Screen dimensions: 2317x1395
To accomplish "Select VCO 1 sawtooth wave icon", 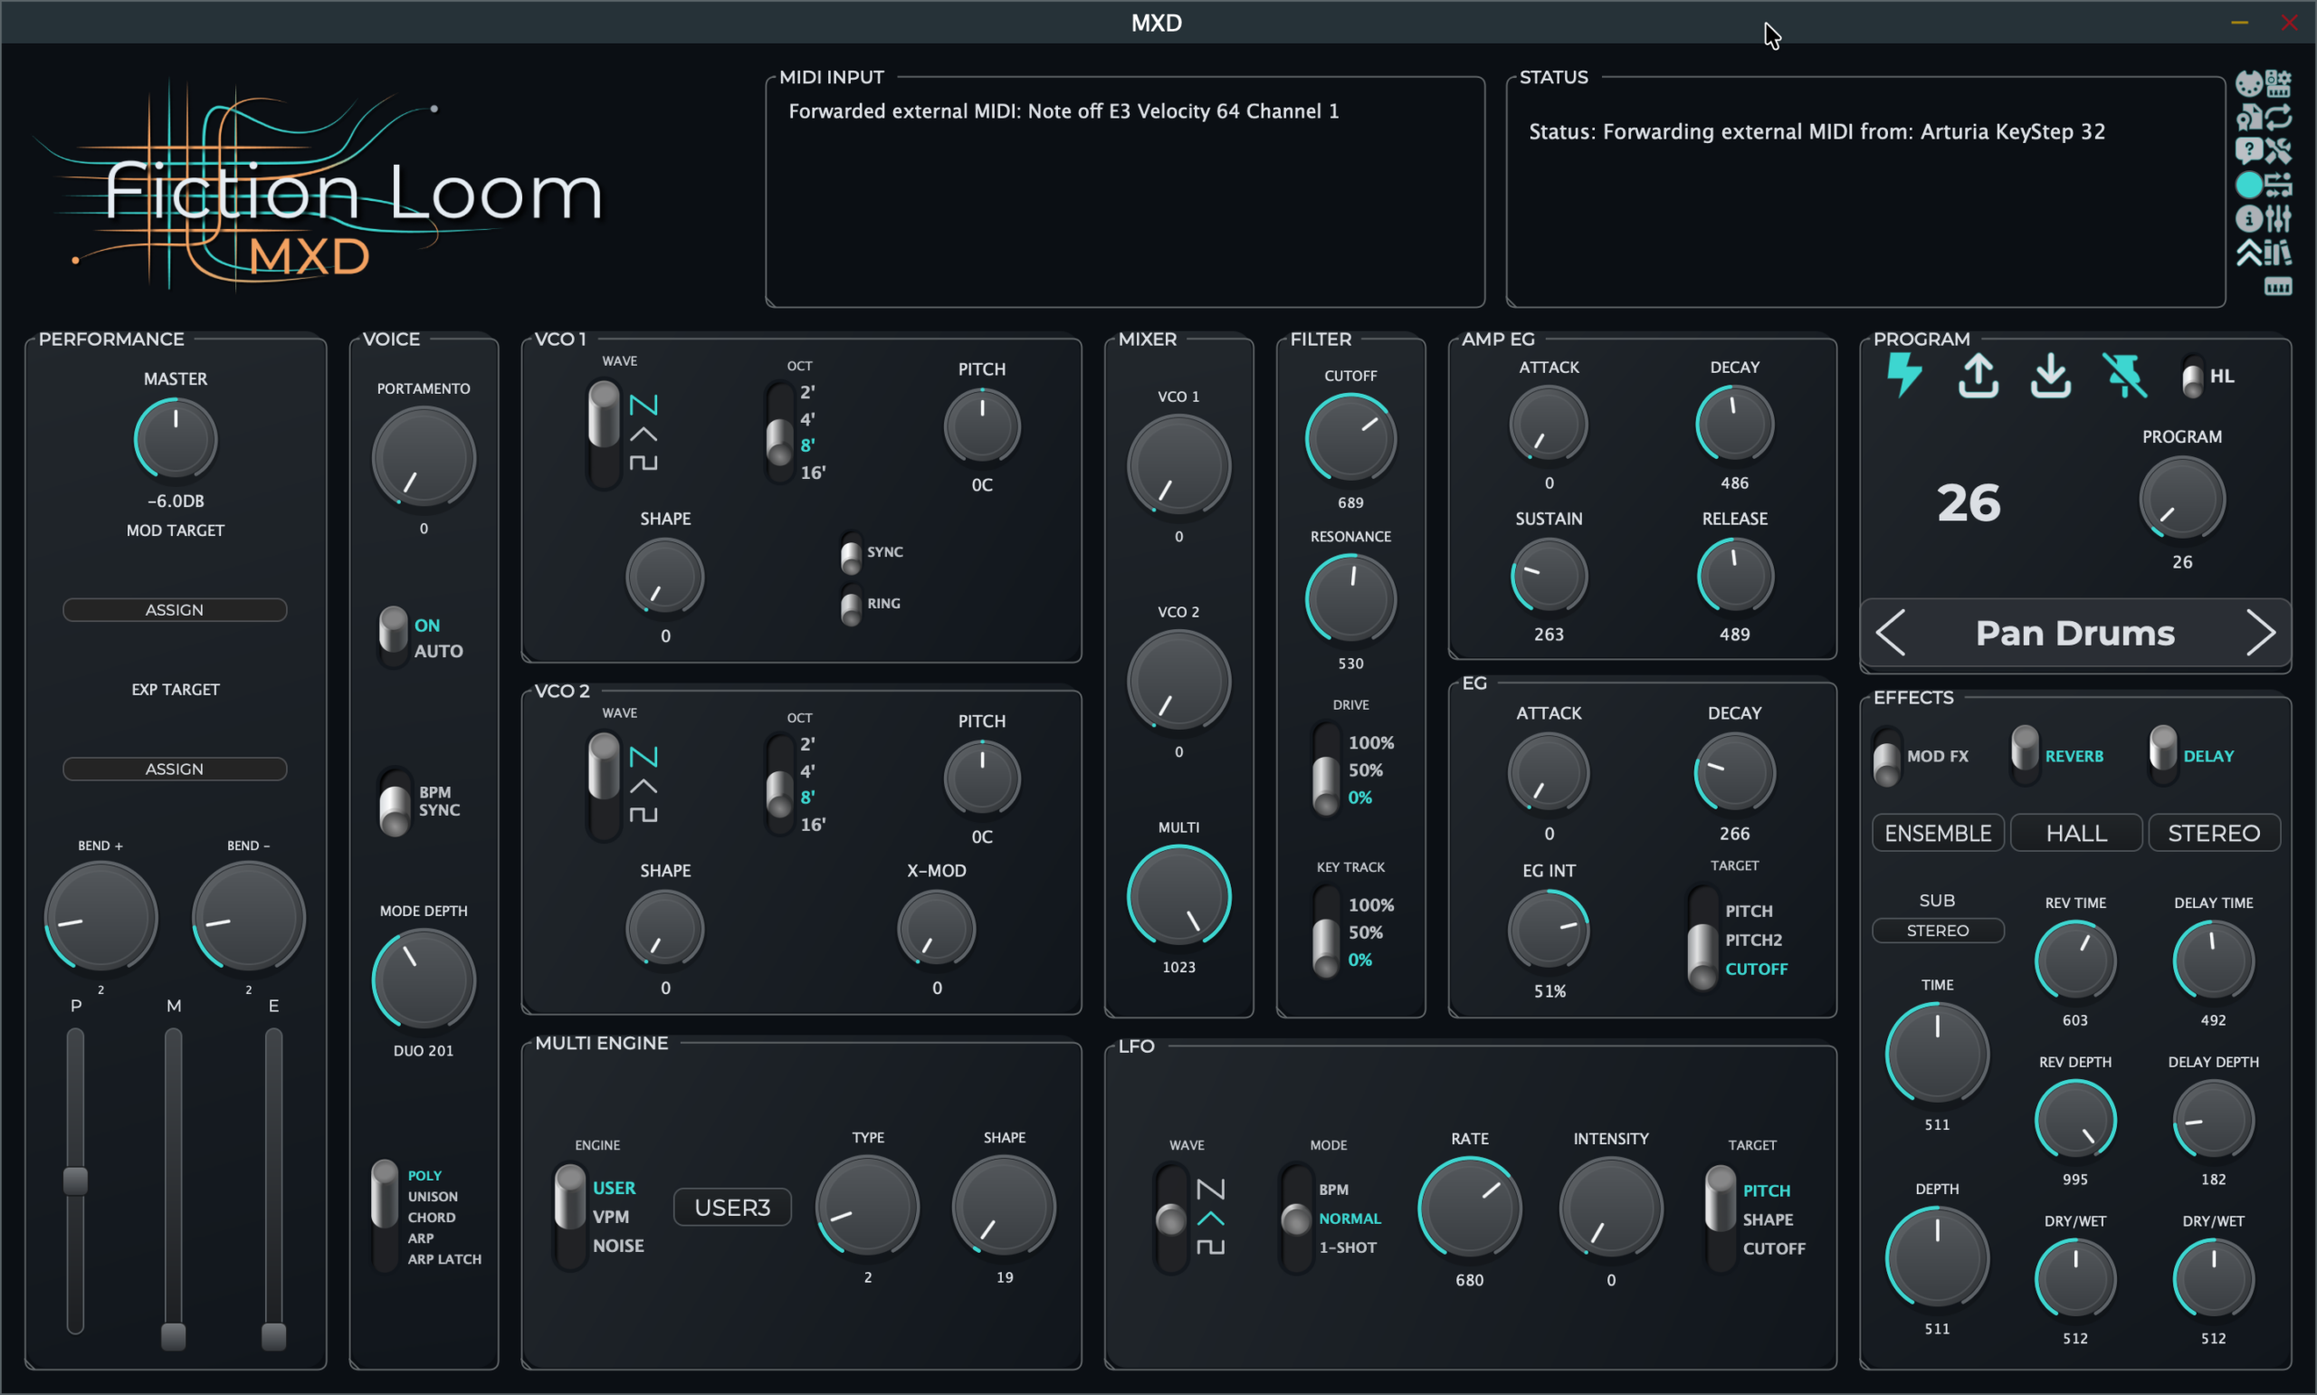I will 644,406.
